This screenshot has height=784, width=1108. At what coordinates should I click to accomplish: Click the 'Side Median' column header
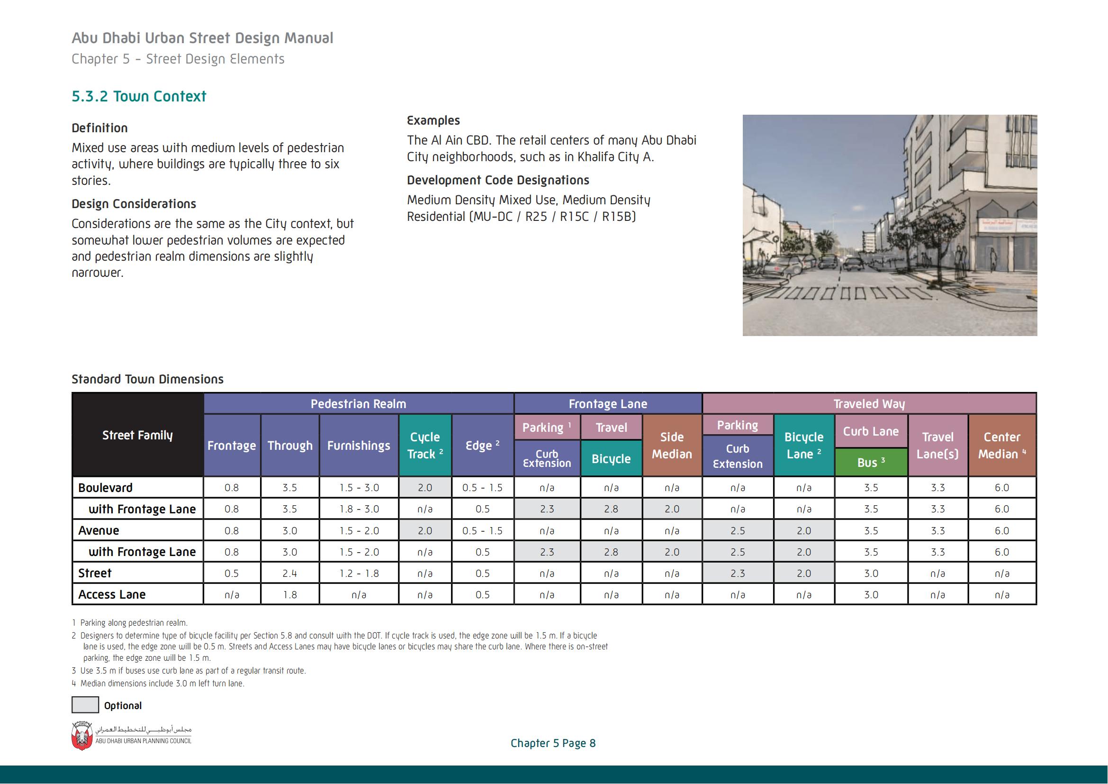click(672, 445)
